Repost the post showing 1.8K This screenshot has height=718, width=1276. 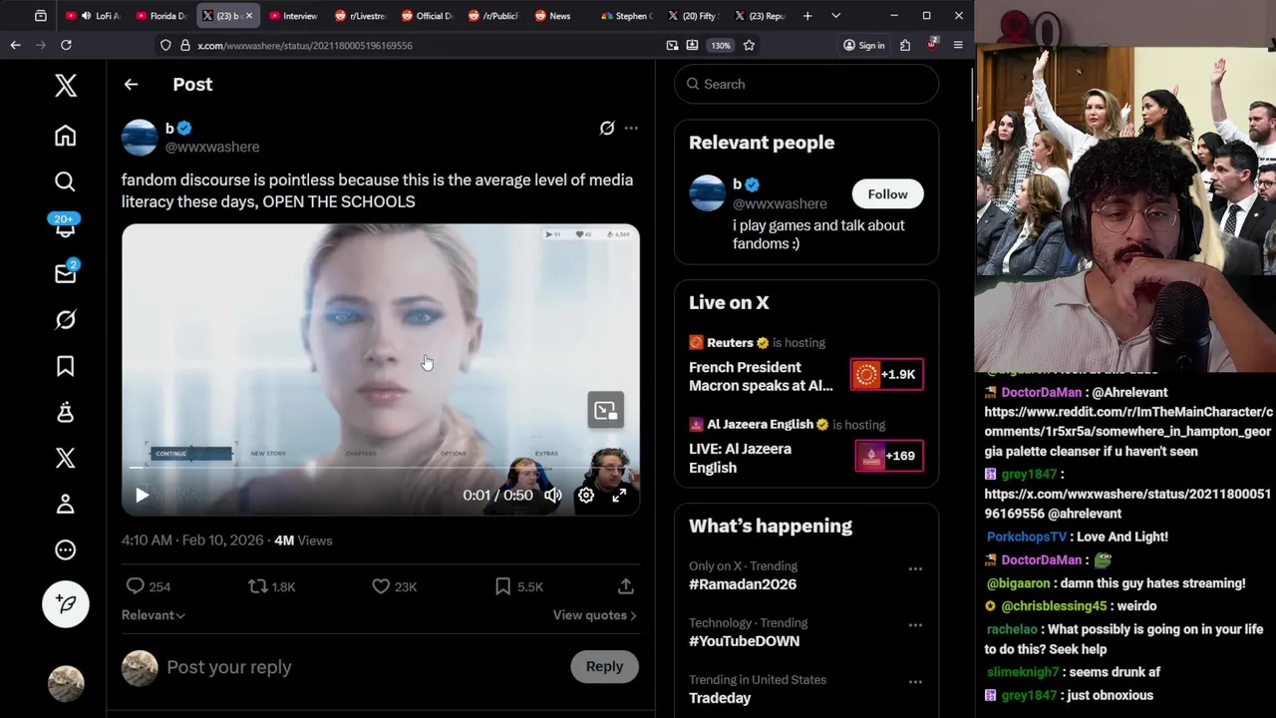pyautogui.click(x=272, y=586)
